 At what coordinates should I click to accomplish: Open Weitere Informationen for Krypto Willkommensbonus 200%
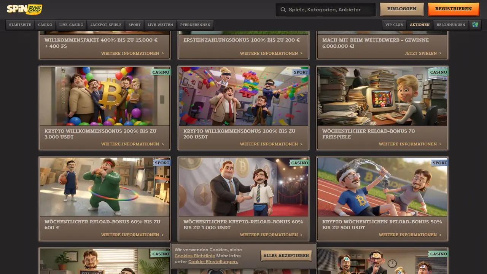(132, 144)
